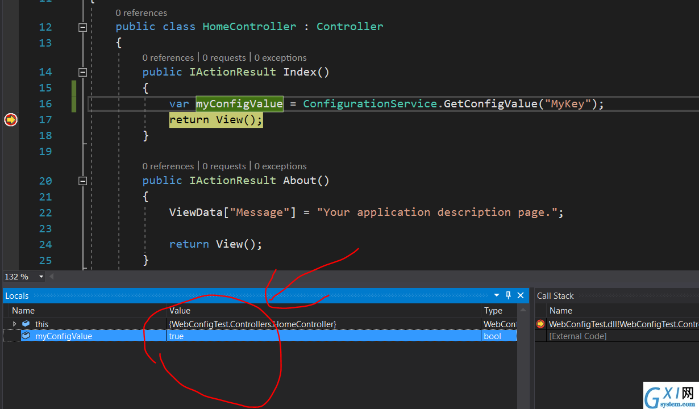The width and height of the screenshot is (699, 409).
Task: Click the Call Stack panel title
Action: coord(555,295)
